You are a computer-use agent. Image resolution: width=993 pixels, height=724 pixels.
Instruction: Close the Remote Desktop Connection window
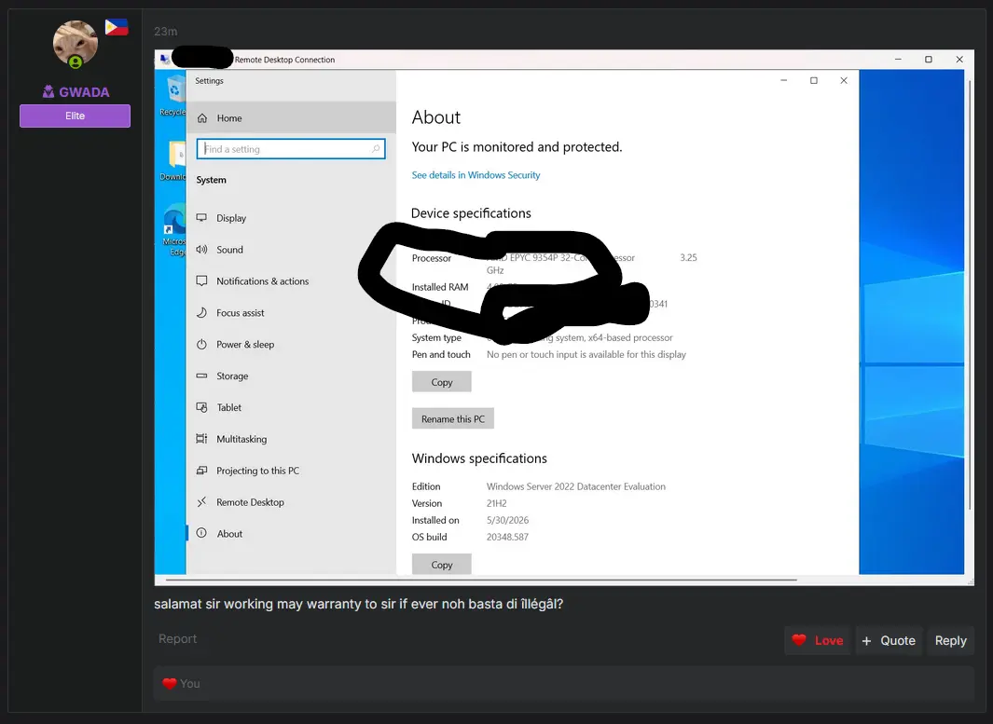[959, 60]
